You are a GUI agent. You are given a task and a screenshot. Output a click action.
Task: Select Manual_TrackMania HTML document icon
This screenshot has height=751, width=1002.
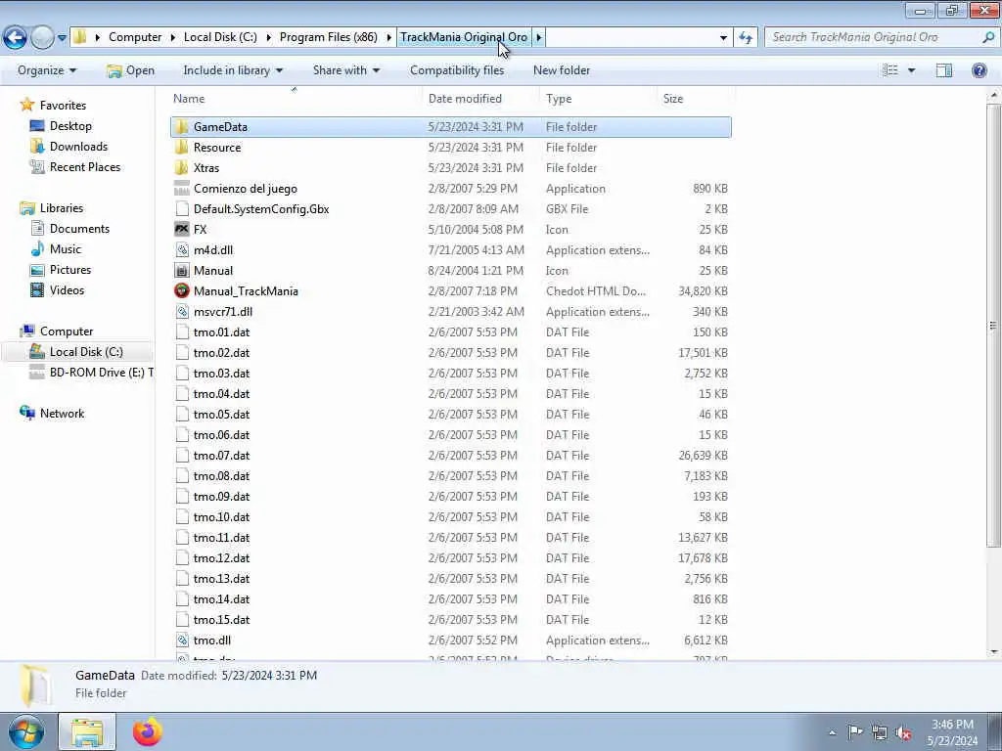click(x=182, y=290)
